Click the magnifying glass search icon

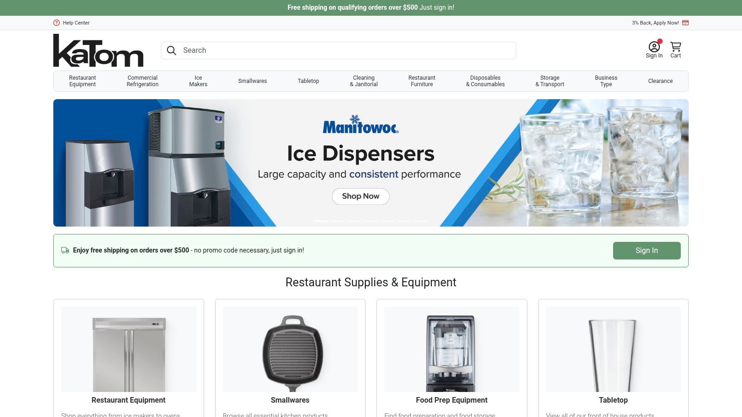point(172,51)
